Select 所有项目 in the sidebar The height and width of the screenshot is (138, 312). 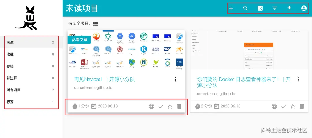31,90
